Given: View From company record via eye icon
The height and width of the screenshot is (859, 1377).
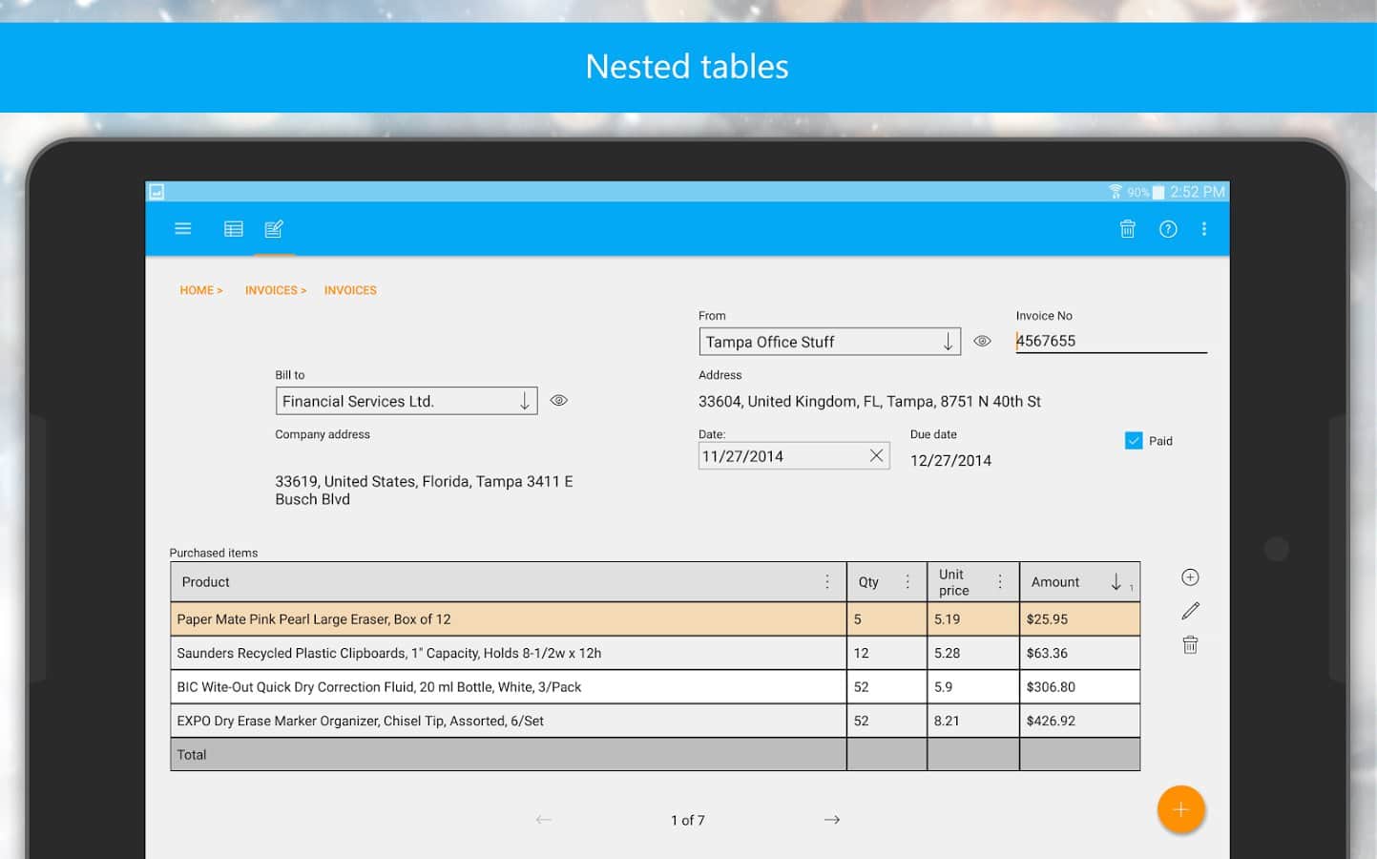Looking at the screenshot, I should [982, 341].
